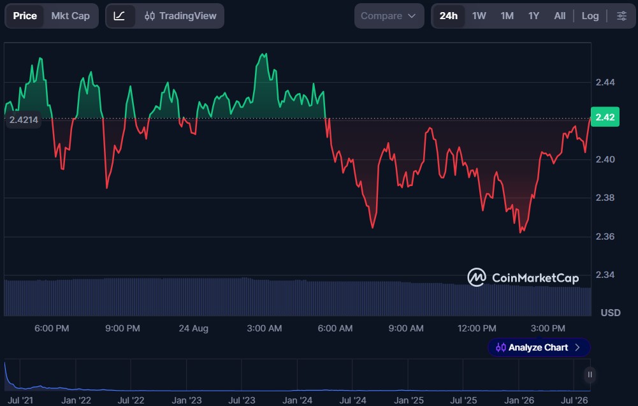Click the USD currency label
This screenshot has height=406, width=638.
click(611, 313)
